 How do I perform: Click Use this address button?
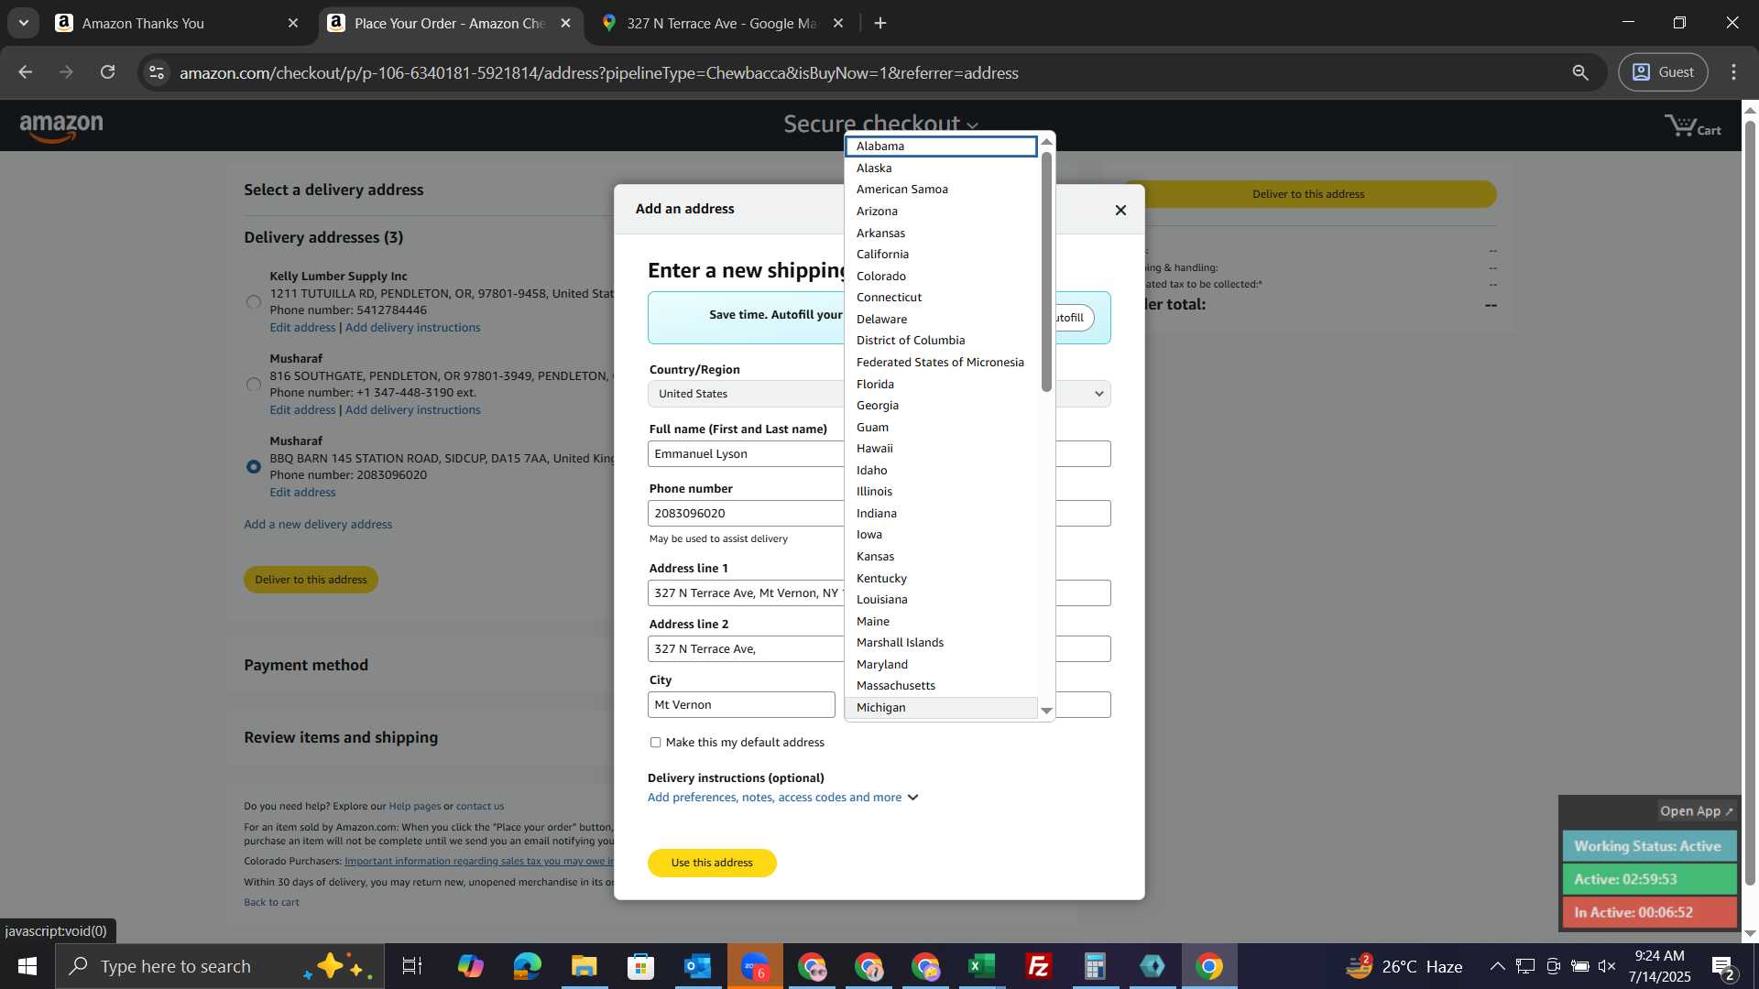(712, 863)
